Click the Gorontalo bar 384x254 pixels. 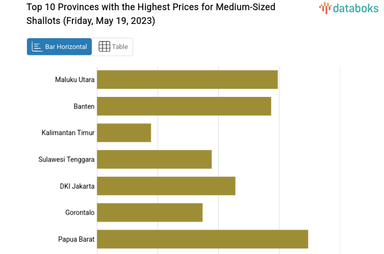coord(149,212)
